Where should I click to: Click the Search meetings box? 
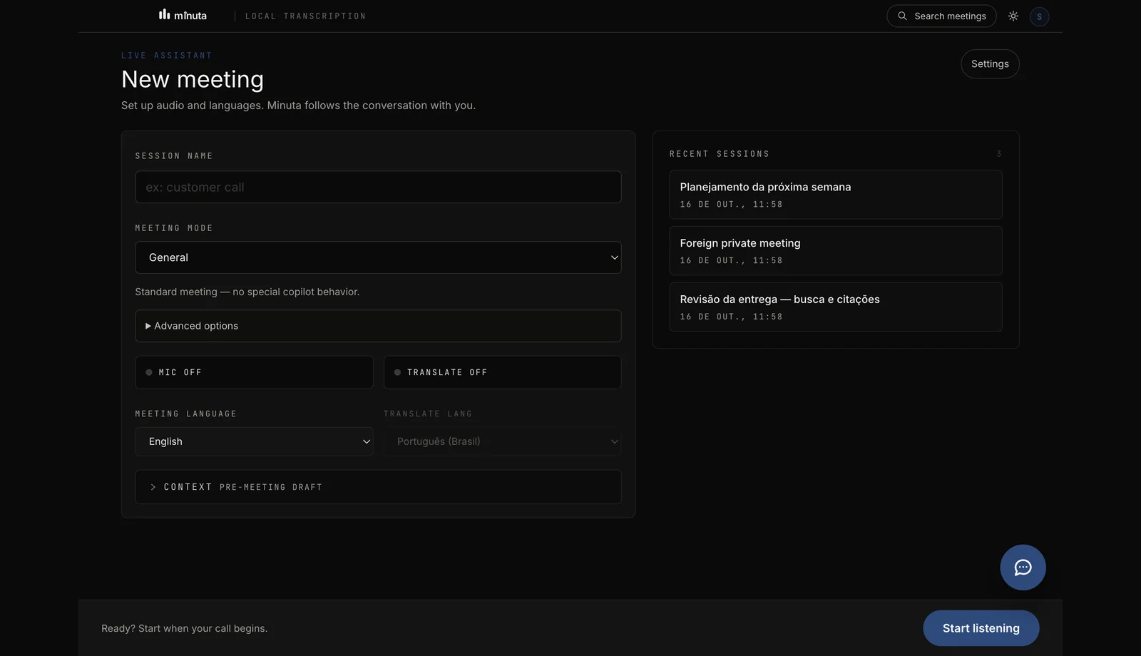941,16
